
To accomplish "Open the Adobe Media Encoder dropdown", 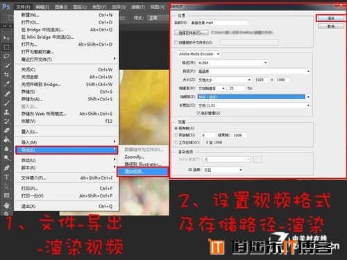I will [199, 54].
